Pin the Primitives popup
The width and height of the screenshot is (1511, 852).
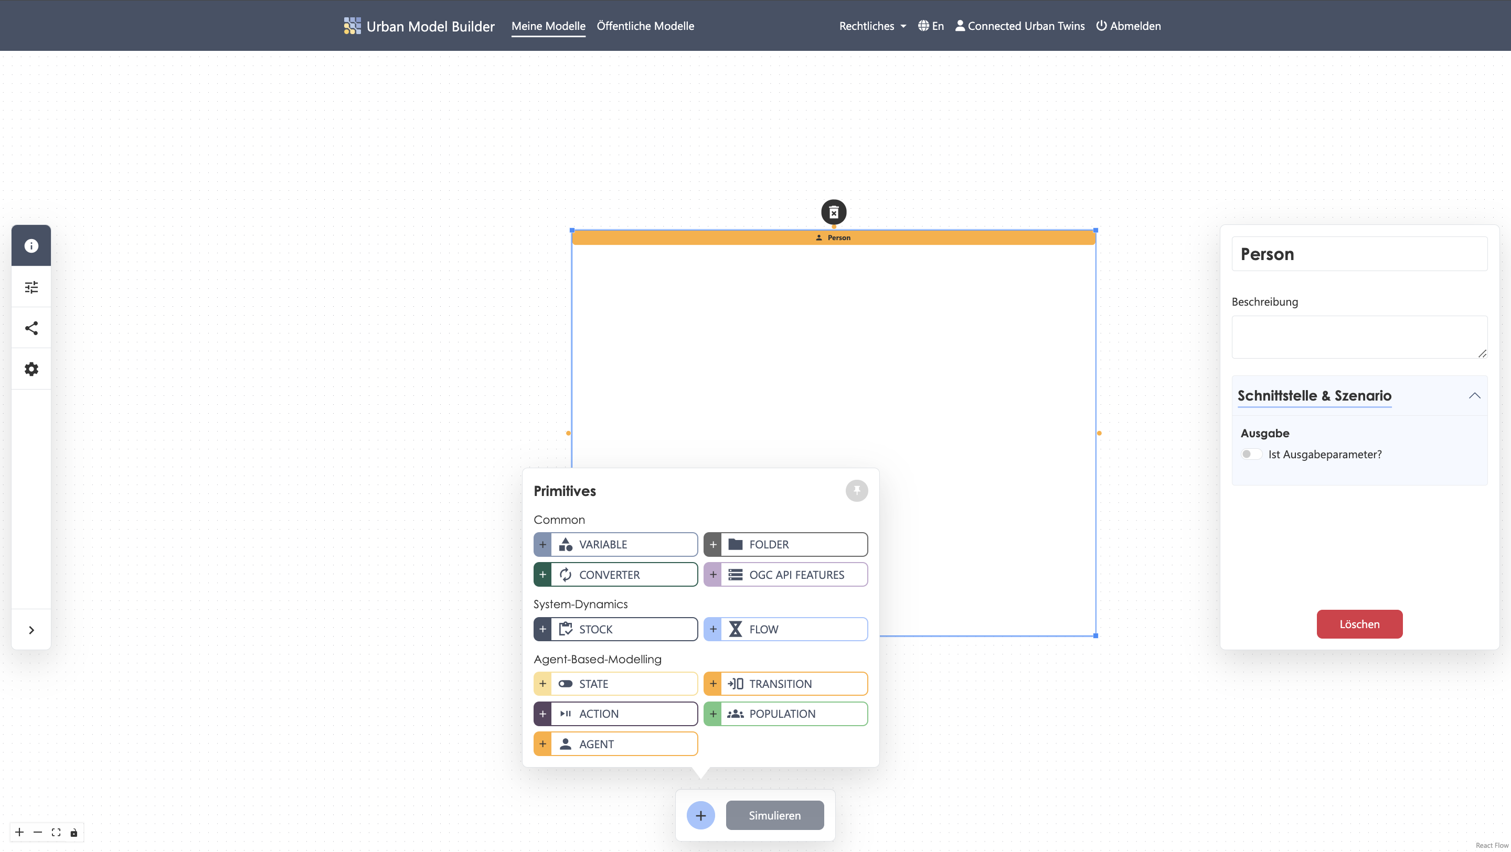coord(856,490)
